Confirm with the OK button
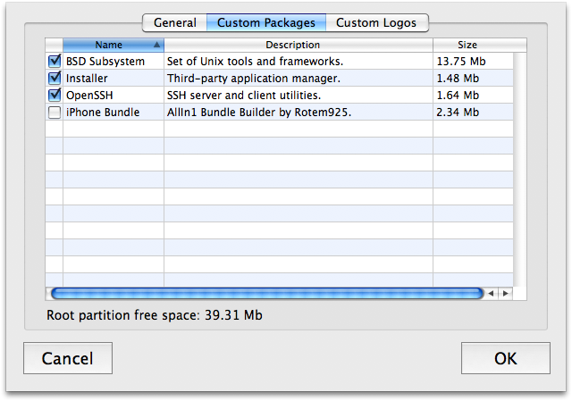The height and width of the screenshot is (401, 572). [505, 358]
